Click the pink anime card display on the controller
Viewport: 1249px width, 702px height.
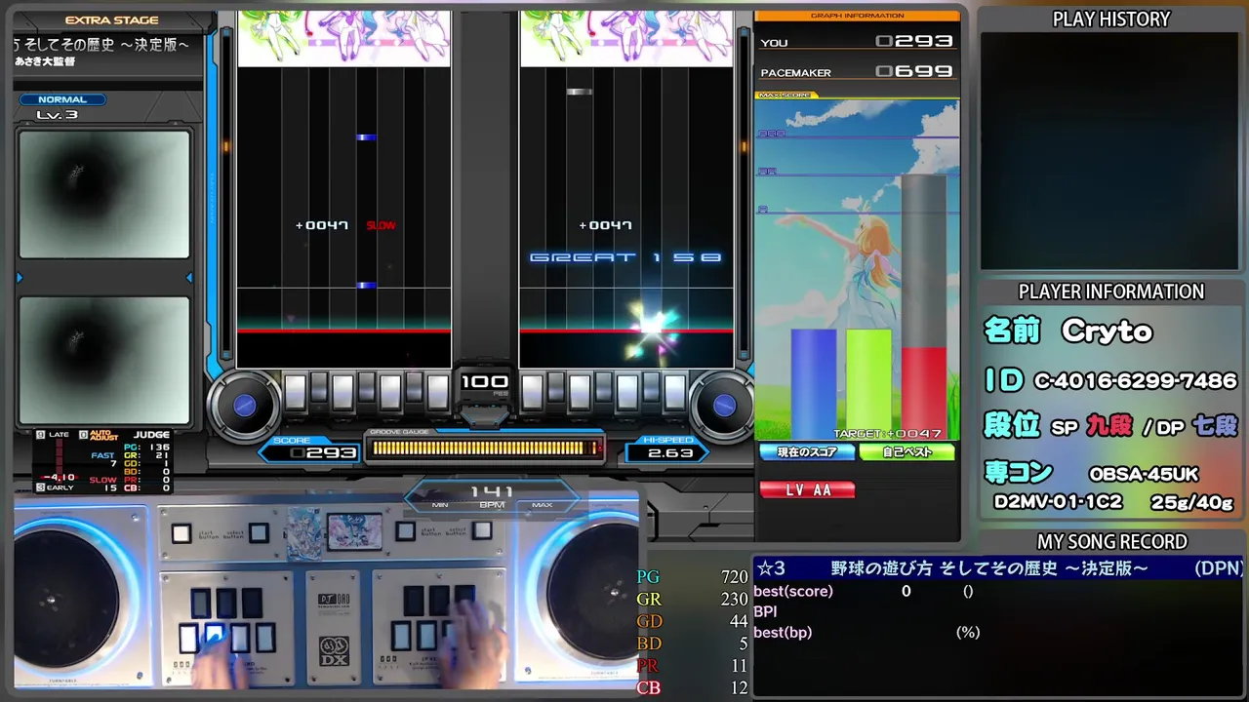click(x=354, y=531)
